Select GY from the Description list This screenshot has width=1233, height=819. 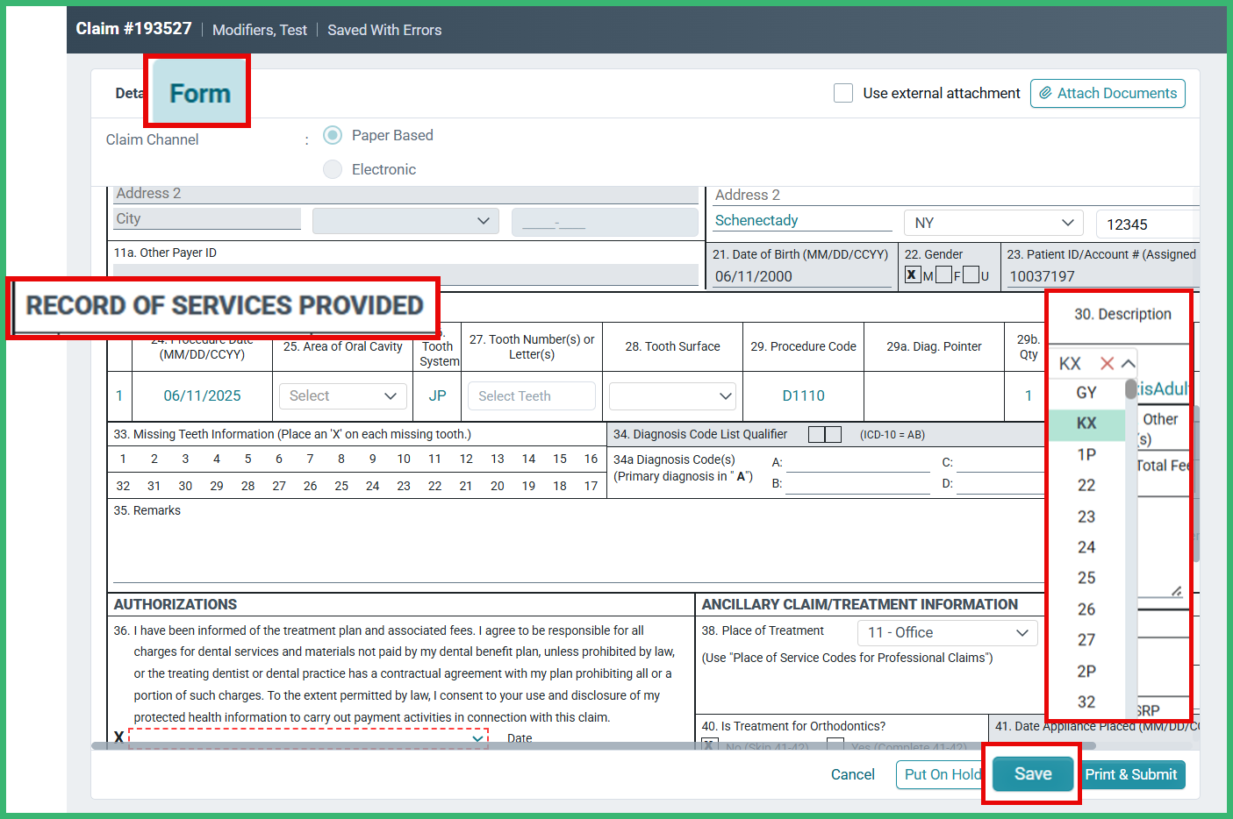click(x=1087, y=392)
